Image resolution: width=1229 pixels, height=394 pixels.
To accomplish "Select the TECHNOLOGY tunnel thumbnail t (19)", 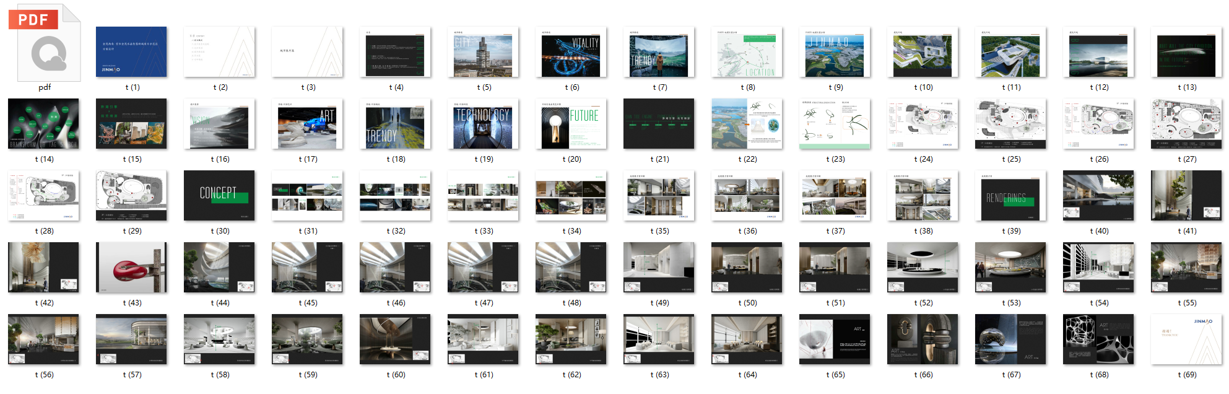I will point(483,124).
